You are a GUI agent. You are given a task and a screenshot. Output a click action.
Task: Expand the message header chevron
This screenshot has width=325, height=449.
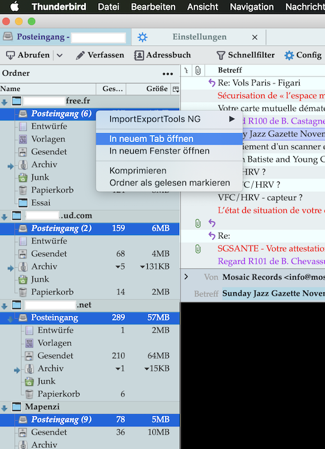(186, 277)
